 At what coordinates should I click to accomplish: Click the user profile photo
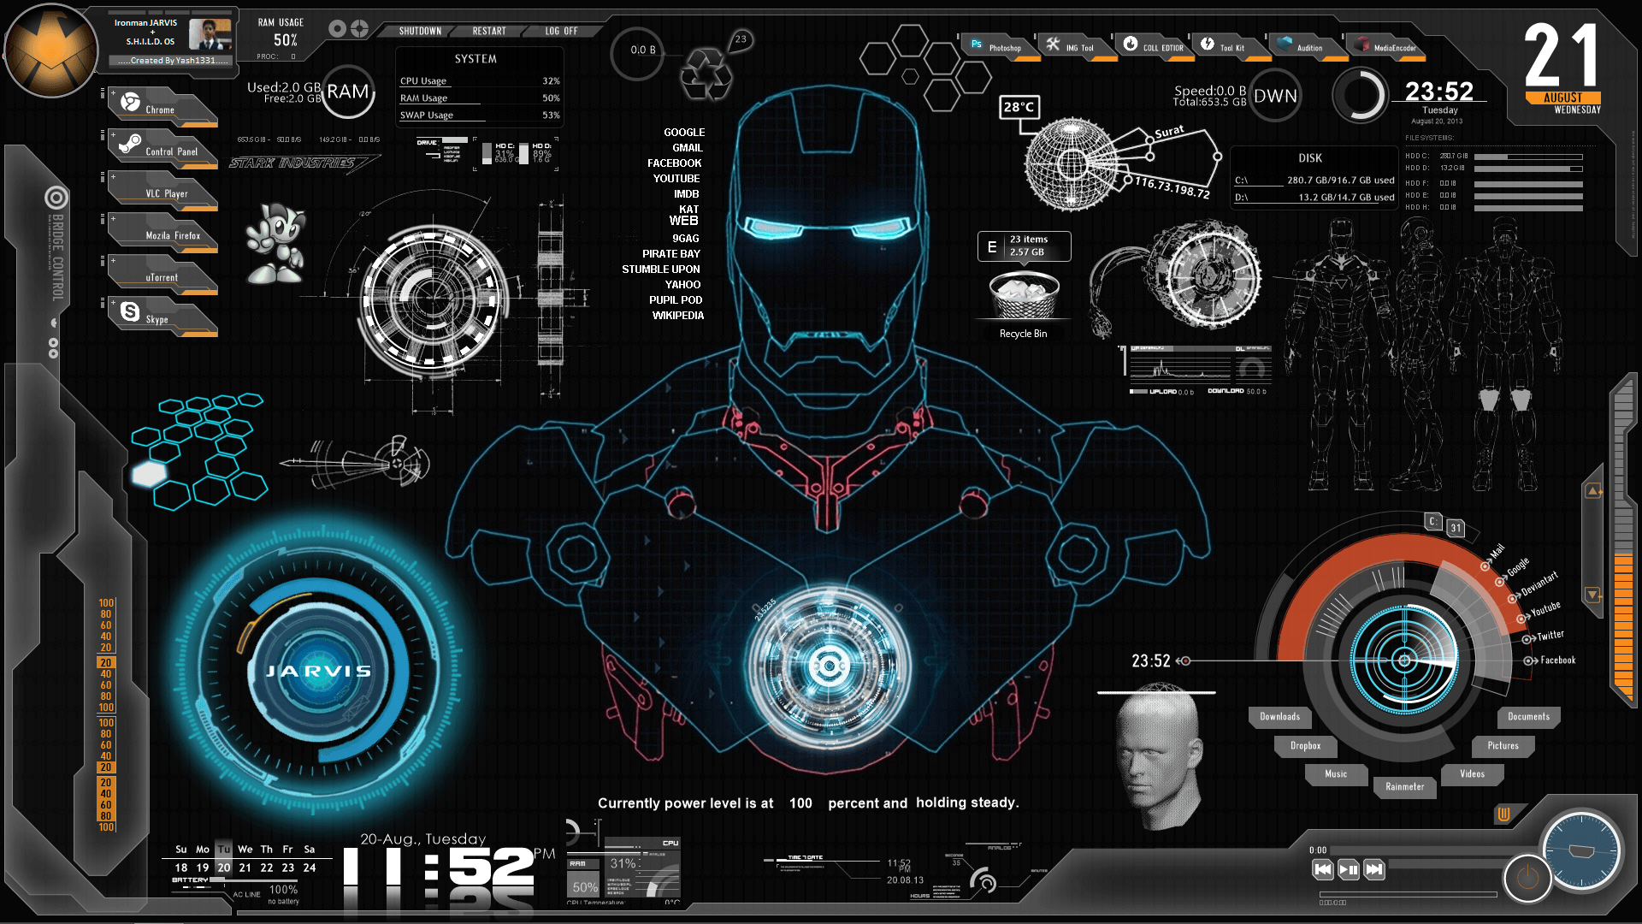[210, 35]
